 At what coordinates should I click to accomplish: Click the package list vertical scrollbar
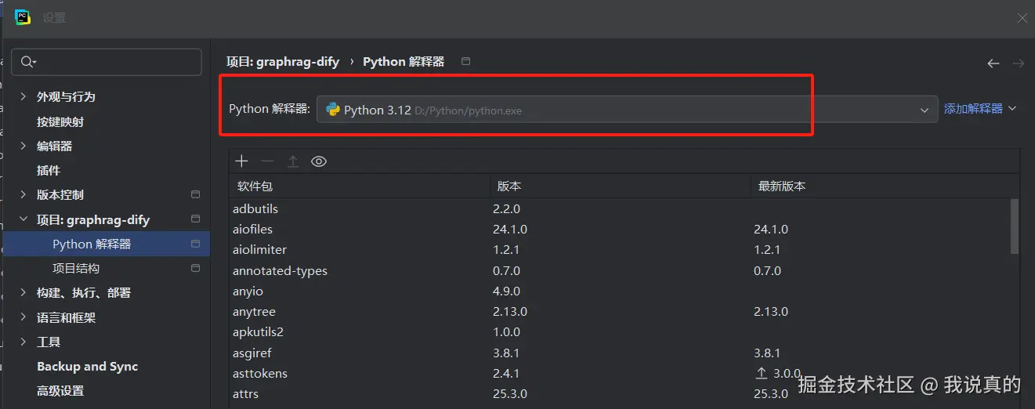1015,227
